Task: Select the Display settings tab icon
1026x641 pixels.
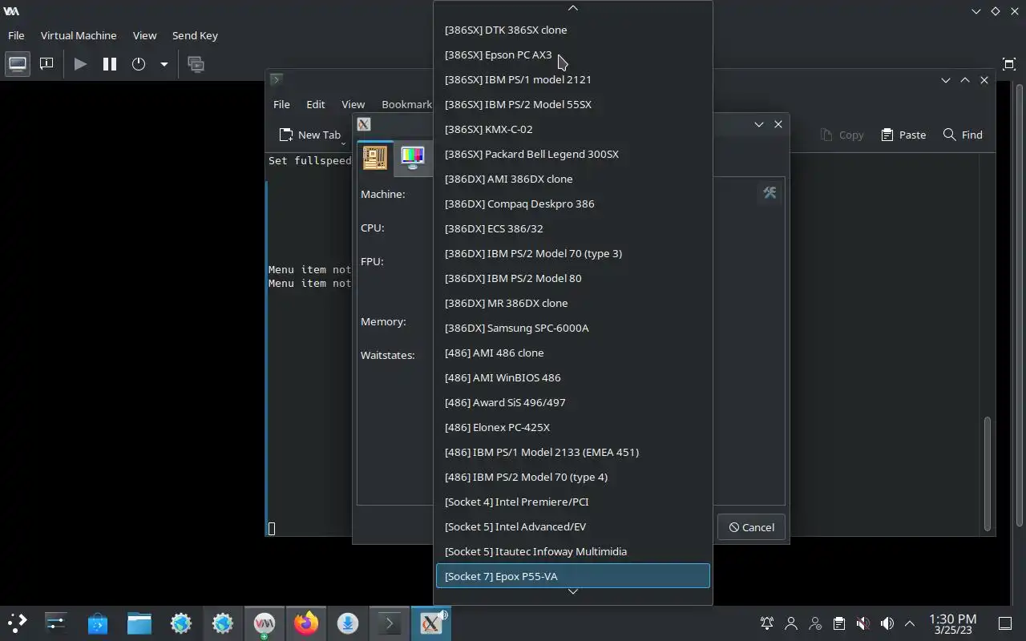Action: point(413,158)
